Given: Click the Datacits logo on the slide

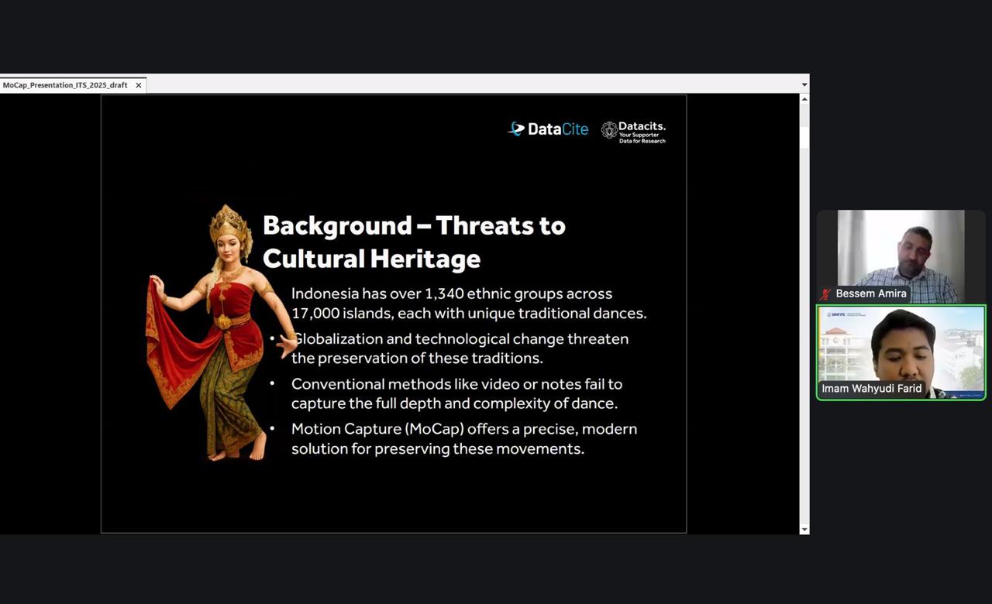Looking at the screenshot, I should [633, 132].
